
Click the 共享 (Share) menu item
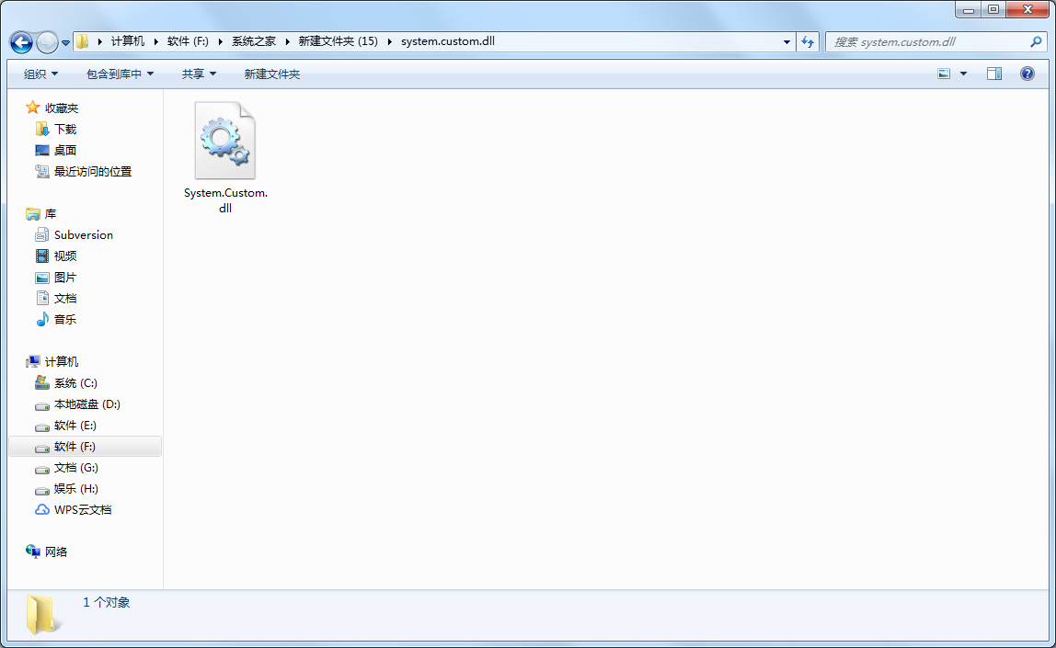point(198,73)
